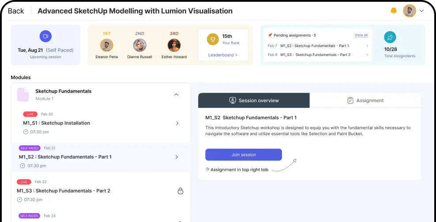Click Eleanor Pena's 1st place avatar
This screenshot has width=436, height=222.
[x=106, y=45]
